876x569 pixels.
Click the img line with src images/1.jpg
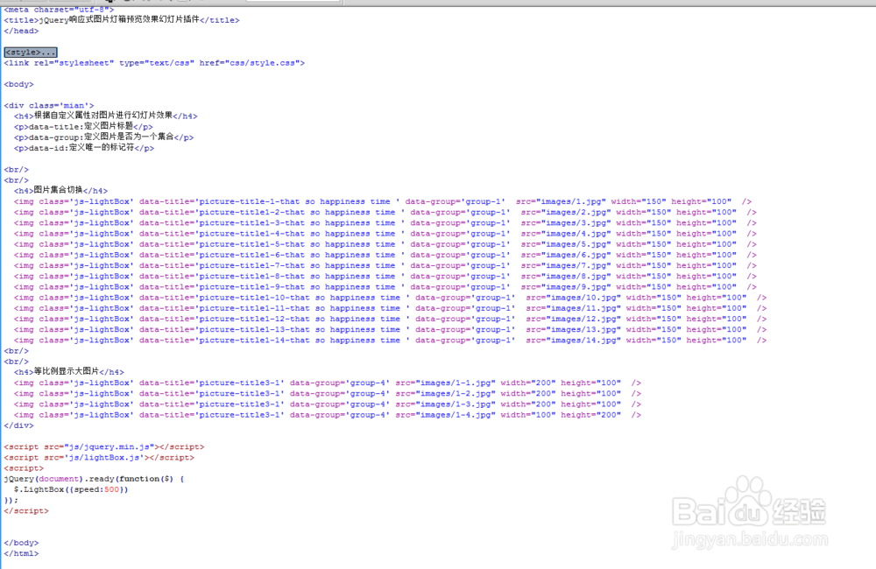tap(383, 201)
